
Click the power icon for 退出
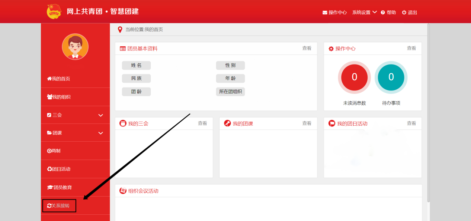(404, 13)
